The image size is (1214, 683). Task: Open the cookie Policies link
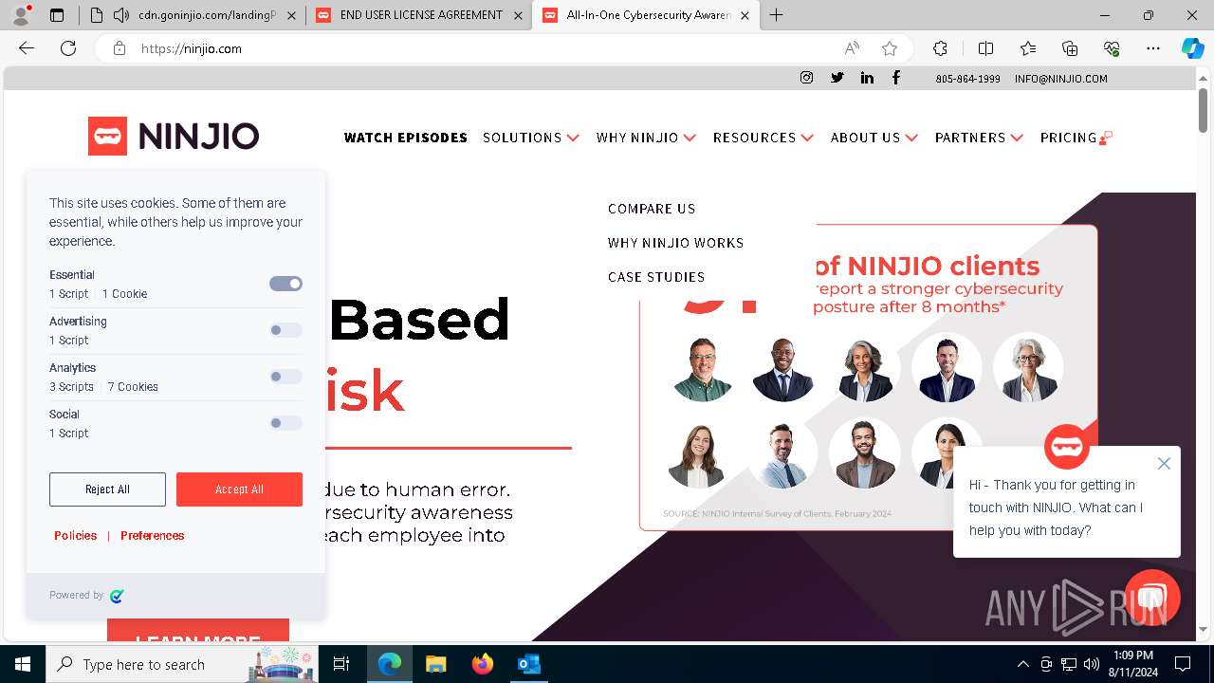76,536
